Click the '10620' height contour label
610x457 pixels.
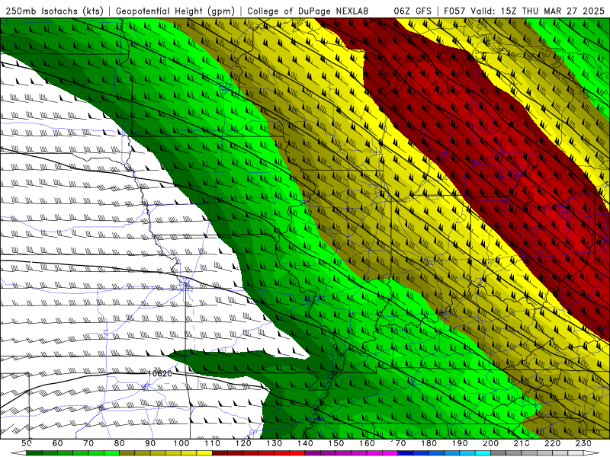160,373
